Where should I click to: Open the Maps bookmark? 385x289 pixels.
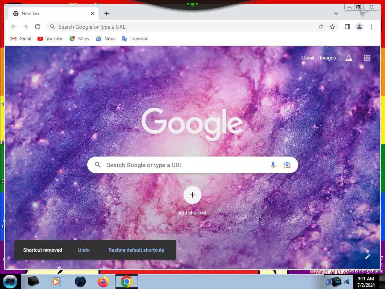click(x=79, y=39)
